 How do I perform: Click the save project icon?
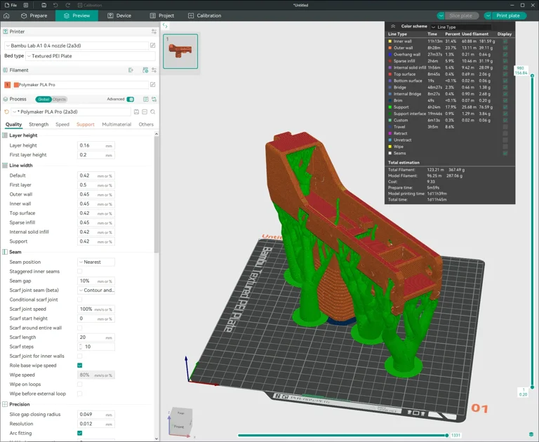(x=44, y=5)
